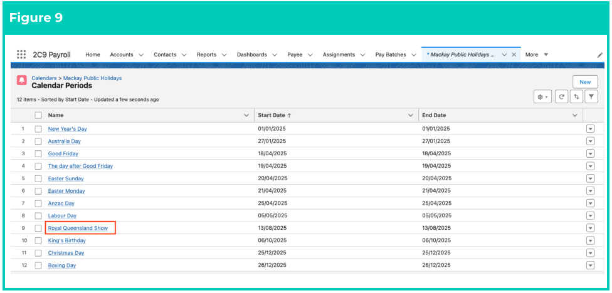Open row actions for Easter Monday
This screenshot has width=612, height=293.
[x=590, y=191]
